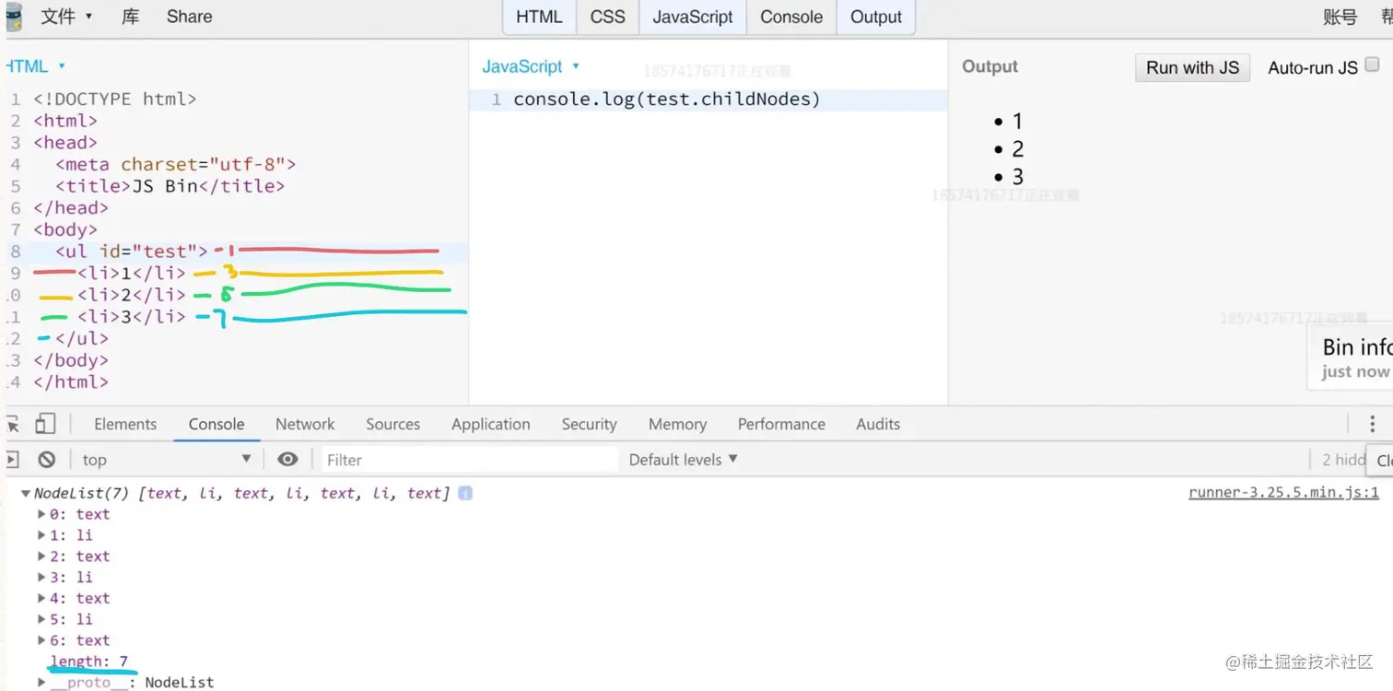This screenshot has height=691, width=1393.
Task: Click the JS Bin logo icon
Action: click(13, 18)
